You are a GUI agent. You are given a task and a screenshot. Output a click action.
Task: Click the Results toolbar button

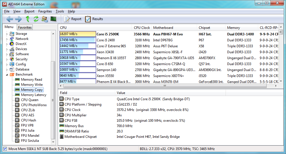[94, 19]
